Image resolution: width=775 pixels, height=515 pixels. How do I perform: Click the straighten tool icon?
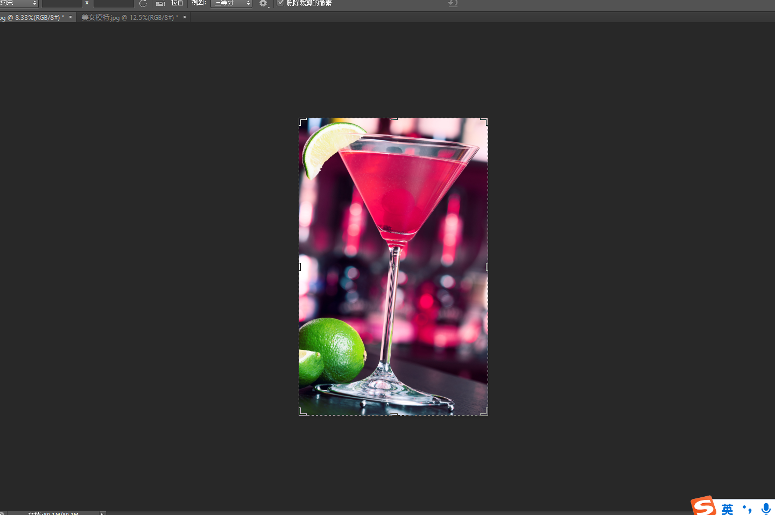[160, 3]
